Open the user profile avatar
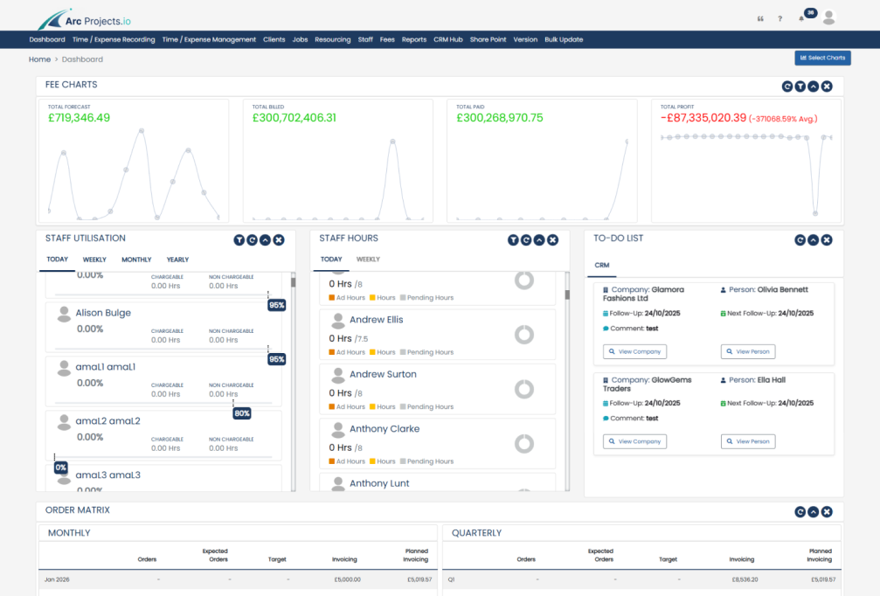This screenshot has height=596, width=880. tap(828, 17)
